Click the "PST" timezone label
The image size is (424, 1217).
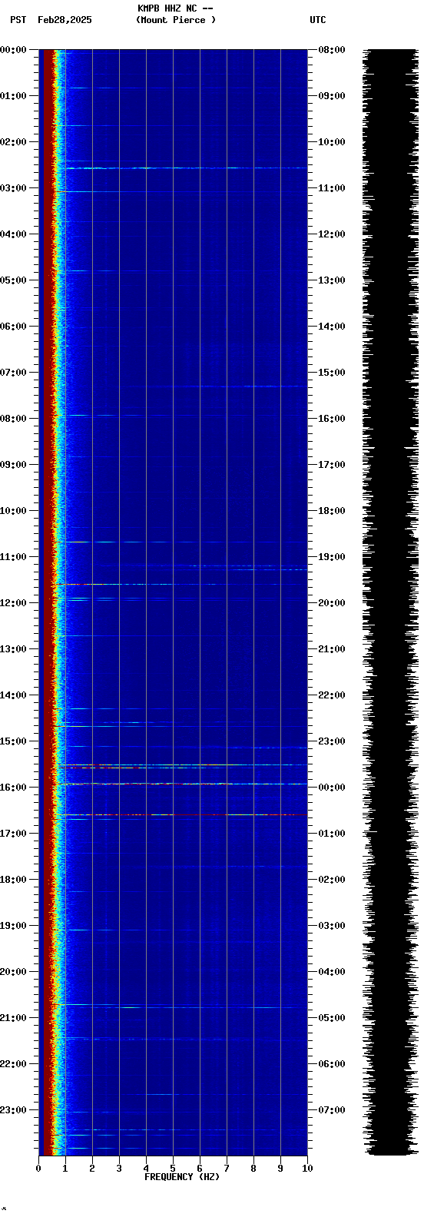point(18,20)
